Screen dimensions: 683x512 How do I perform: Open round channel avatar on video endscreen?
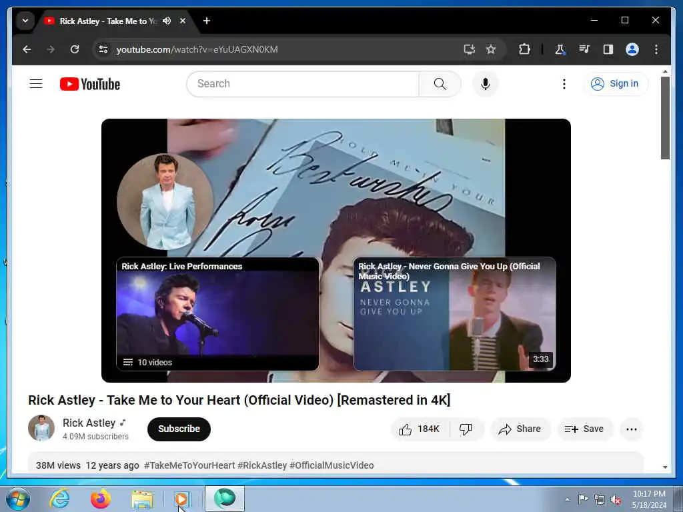tap(165, 201)
